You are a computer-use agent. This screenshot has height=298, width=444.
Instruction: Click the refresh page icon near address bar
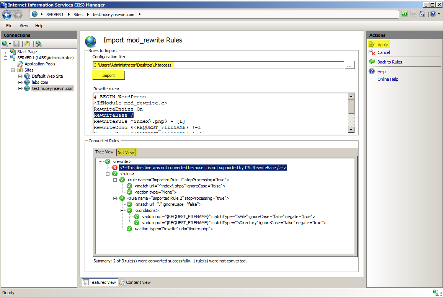point(404,14)
